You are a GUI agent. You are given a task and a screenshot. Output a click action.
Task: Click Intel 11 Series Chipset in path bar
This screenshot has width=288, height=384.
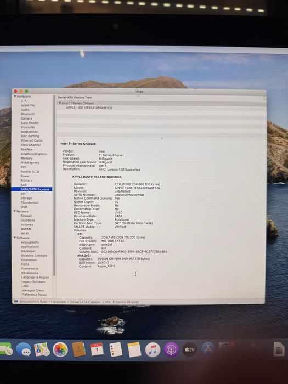tap(122, 302)
